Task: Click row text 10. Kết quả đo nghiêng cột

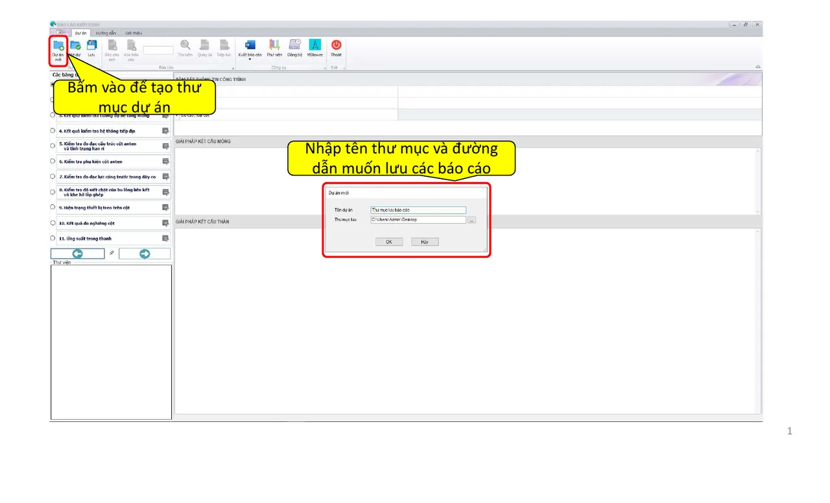Action: tap(88, 223)
